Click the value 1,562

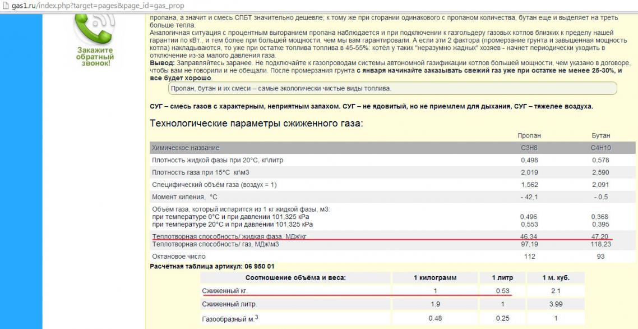pos(529,185)
